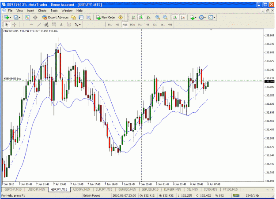Switch to the GBPCHF,M15 chart tab
Image resolution: width=276 pixels, height=199 pixels.
pos(13,189)
